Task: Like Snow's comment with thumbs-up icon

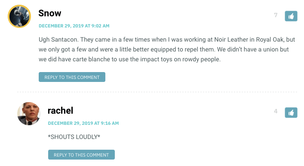Action: click(291, 16)
